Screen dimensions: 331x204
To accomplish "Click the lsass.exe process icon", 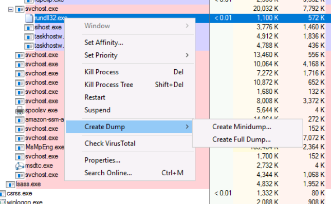I will point(10,185).
